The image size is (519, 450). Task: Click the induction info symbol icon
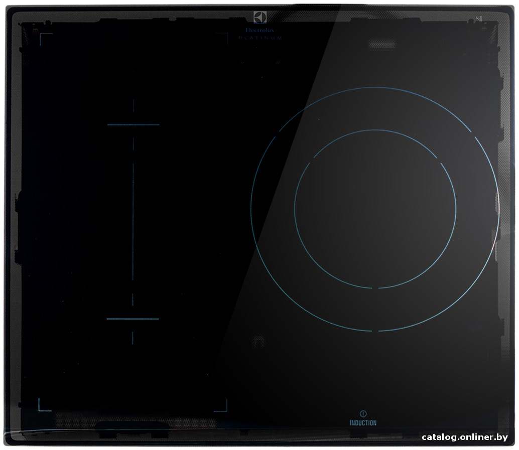tap(363, 413)
